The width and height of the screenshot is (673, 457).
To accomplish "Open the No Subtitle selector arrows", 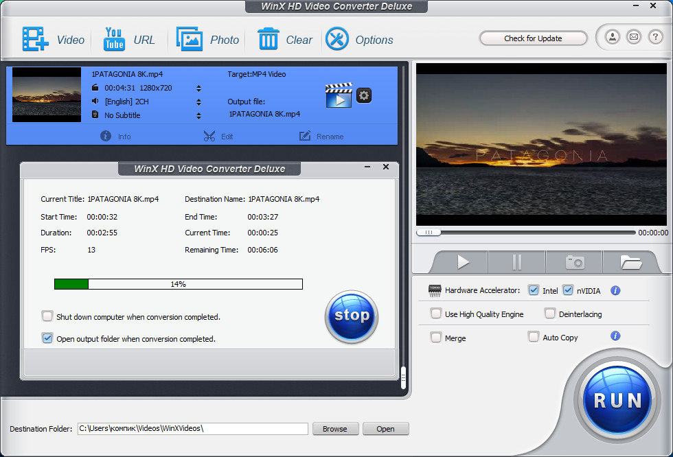I will pos(198,116).
